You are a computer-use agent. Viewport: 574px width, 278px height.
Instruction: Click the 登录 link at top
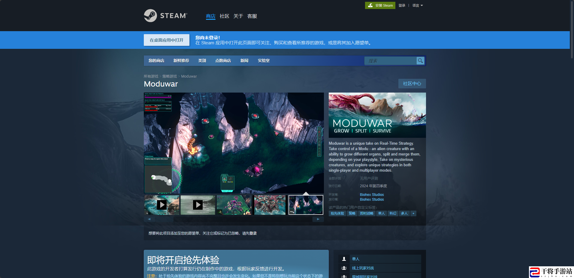coord(402,5)
